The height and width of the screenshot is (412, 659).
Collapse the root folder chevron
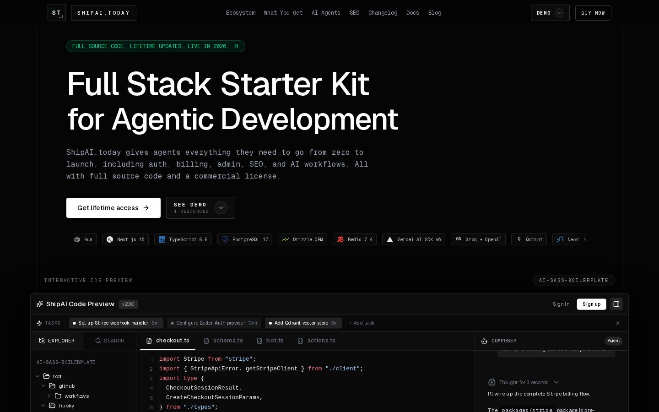coord(38,376)
